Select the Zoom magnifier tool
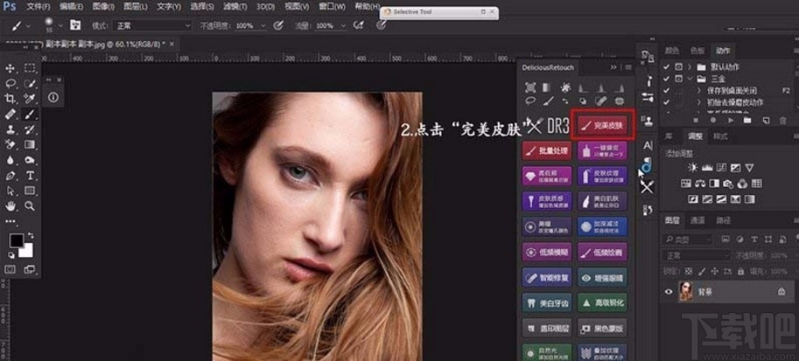 tap(30, 205)
